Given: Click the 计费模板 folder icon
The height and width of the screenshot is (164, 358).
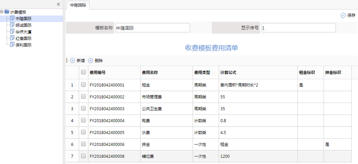Looking at the screenshot, I should tap(7, 11).
